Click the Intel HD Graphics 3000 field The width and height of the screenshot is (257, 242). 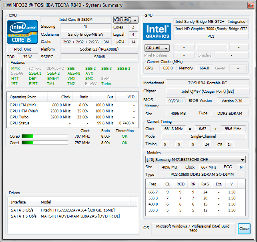(211, 29)
